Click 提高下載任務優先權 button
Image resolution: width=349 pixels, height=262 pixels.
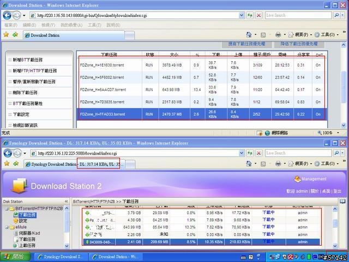pos(246,44)
